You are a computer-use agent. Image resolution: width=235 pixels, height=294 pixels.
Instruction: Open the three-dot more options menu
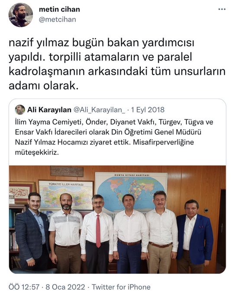pos(222,9)
